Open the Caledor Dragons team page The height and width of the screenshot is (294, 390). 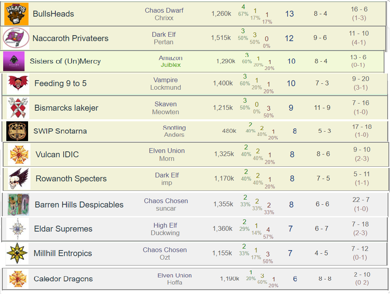tap(63, 279)
